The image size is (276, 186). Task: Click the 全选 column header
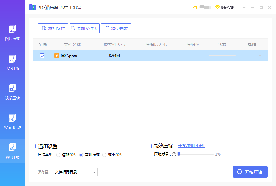point(42,45)
